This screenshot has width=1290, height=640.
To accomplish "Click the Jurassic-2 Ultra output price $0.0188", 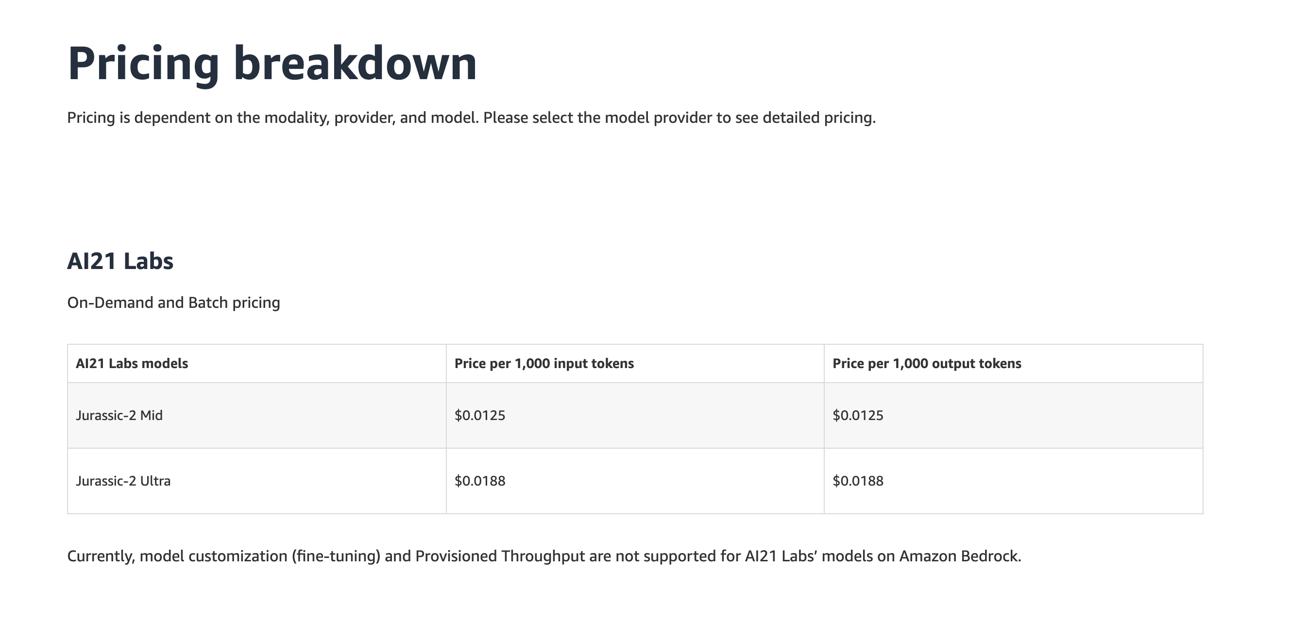I will tap(858, 481).
